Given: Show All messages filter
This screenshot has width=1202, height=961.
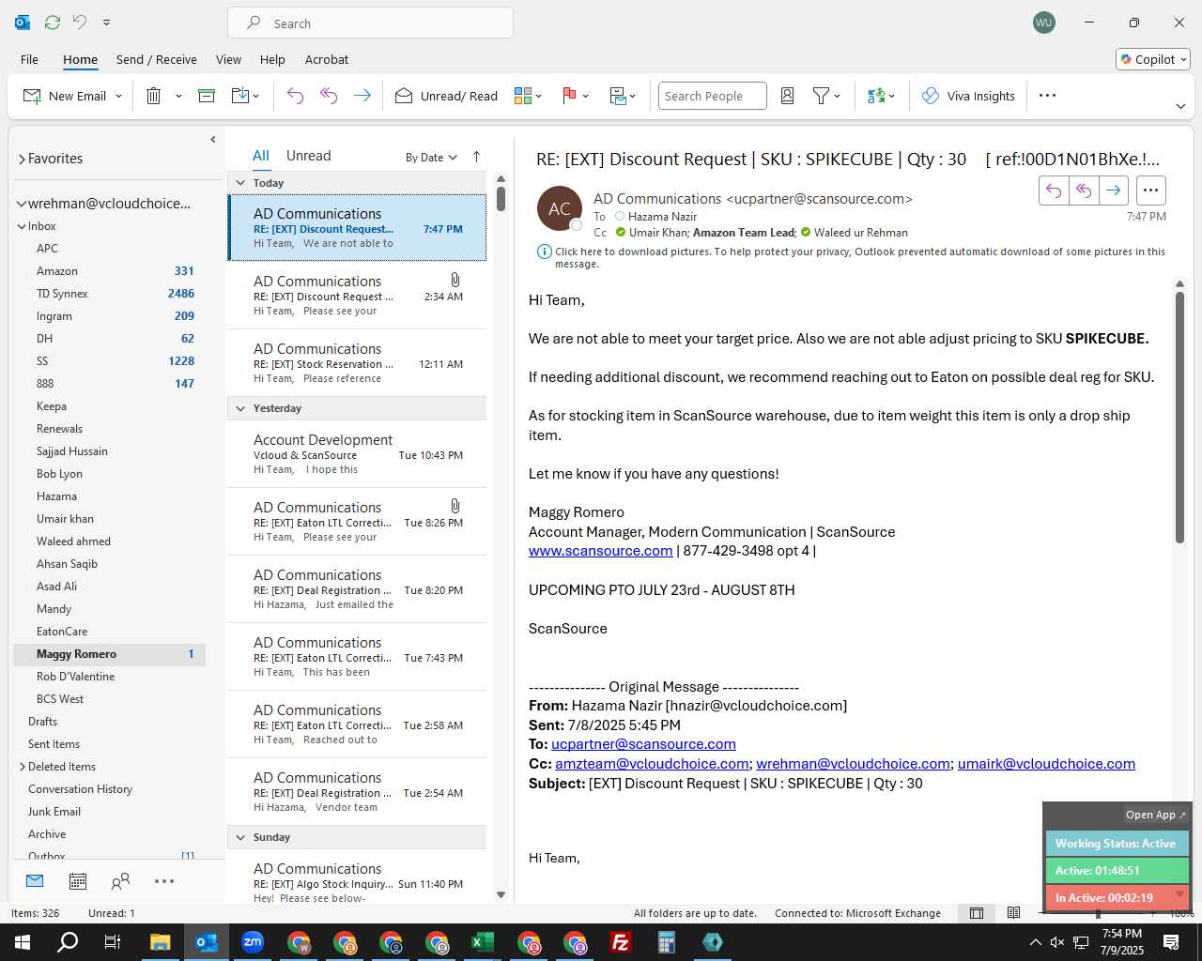Looking at the screenshot, I should (x=260, y=156).
